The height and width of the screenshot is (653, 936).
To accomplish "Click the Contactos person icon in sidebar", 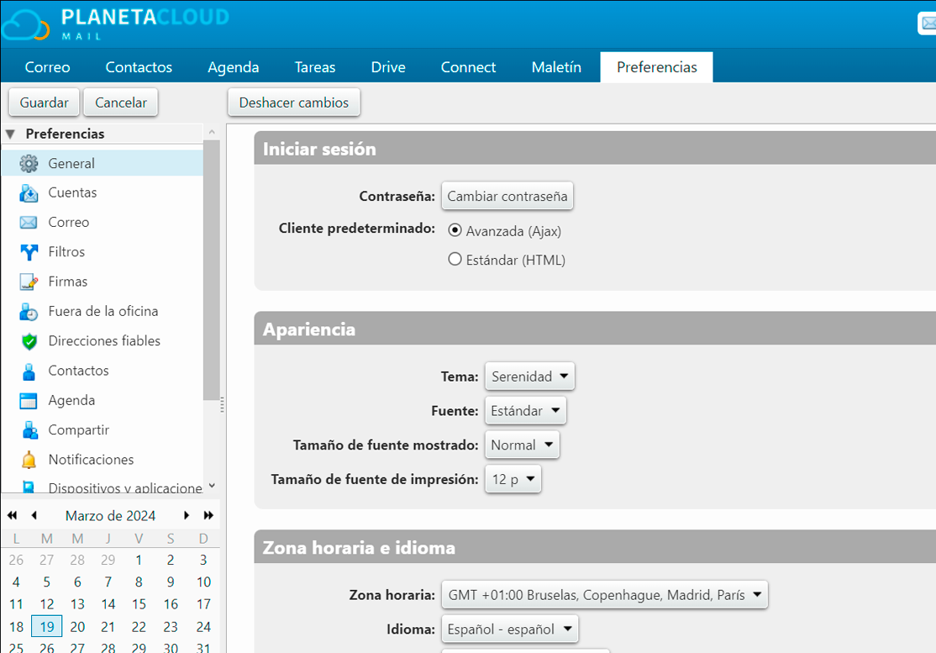I will pos(29,371).
